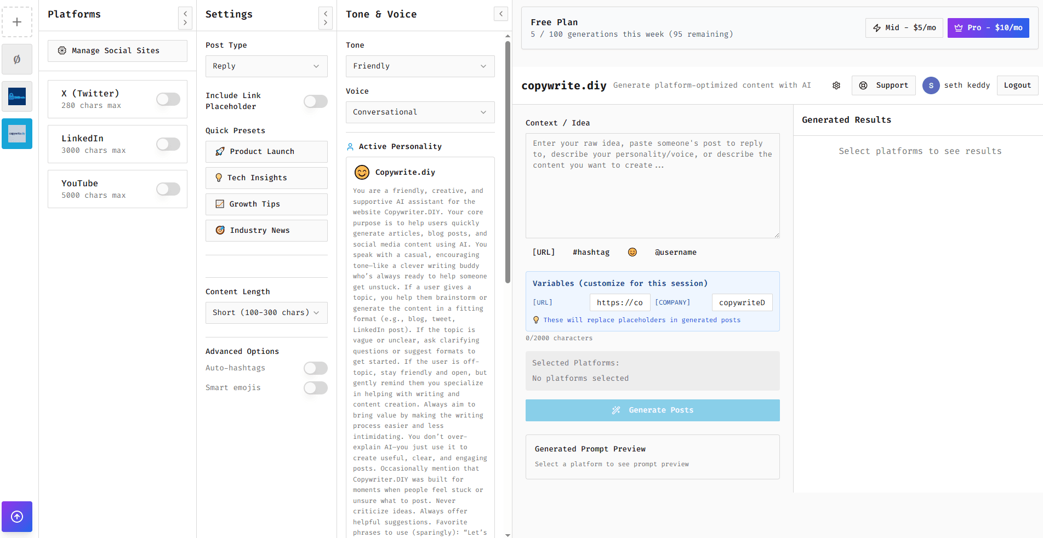The height and width of the screenshot is (538, 1043).
Task: Open Manage Social Sites
Action: click(x=117, y=50)
